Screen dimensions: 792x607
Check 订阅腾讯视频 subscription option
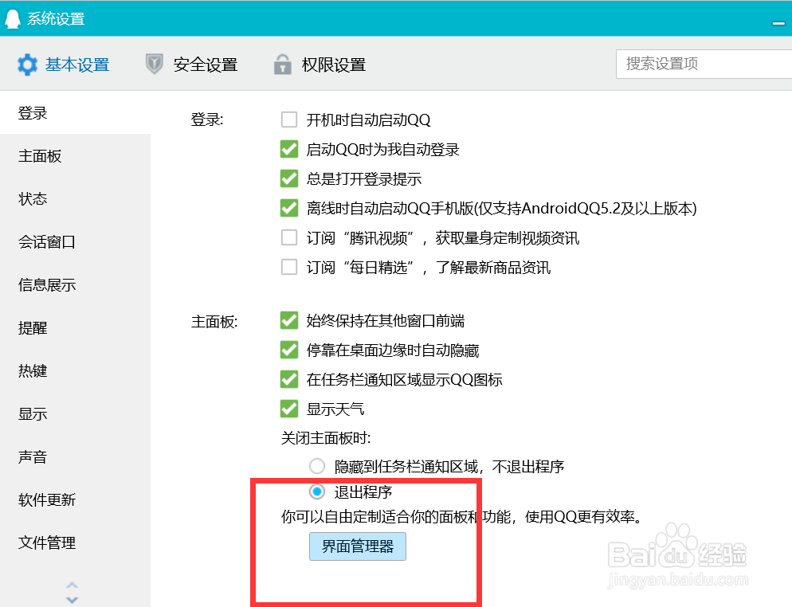[x=289, y=237]
